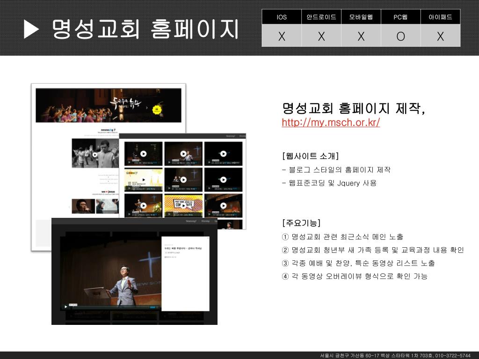Click feature ② 청년부 새 가족 등록 line
The width and height of the screenshot is (479, 359).
tap(373, 250)
